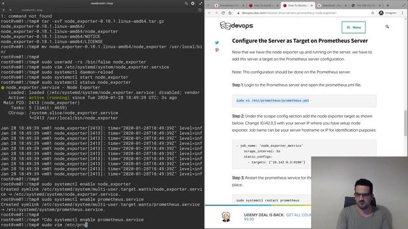Image resolution: width=408 pixels, height=229 pixels.
Task: Open the site Menu button
Action: coord(354,27)
